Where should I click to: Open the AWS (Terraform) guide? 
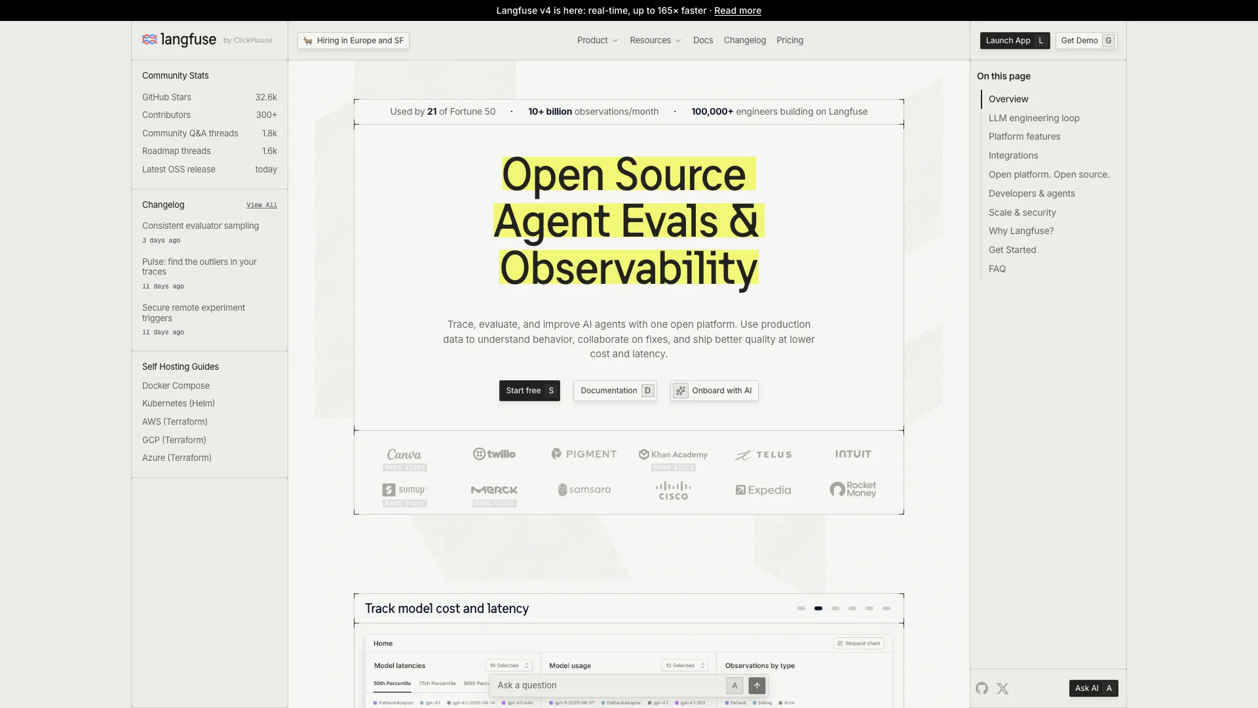pos(174,422)
